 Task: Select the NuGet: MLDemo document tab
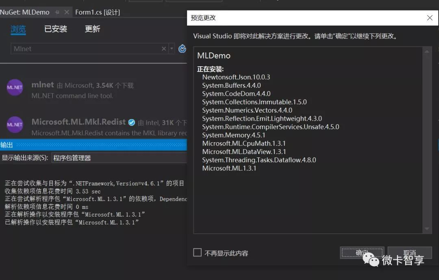[25, 12]
